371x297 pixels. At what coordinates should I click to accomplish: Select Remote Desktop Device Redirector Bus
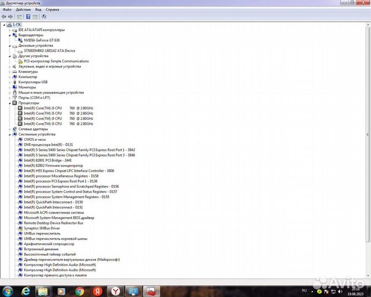[53, 223]
